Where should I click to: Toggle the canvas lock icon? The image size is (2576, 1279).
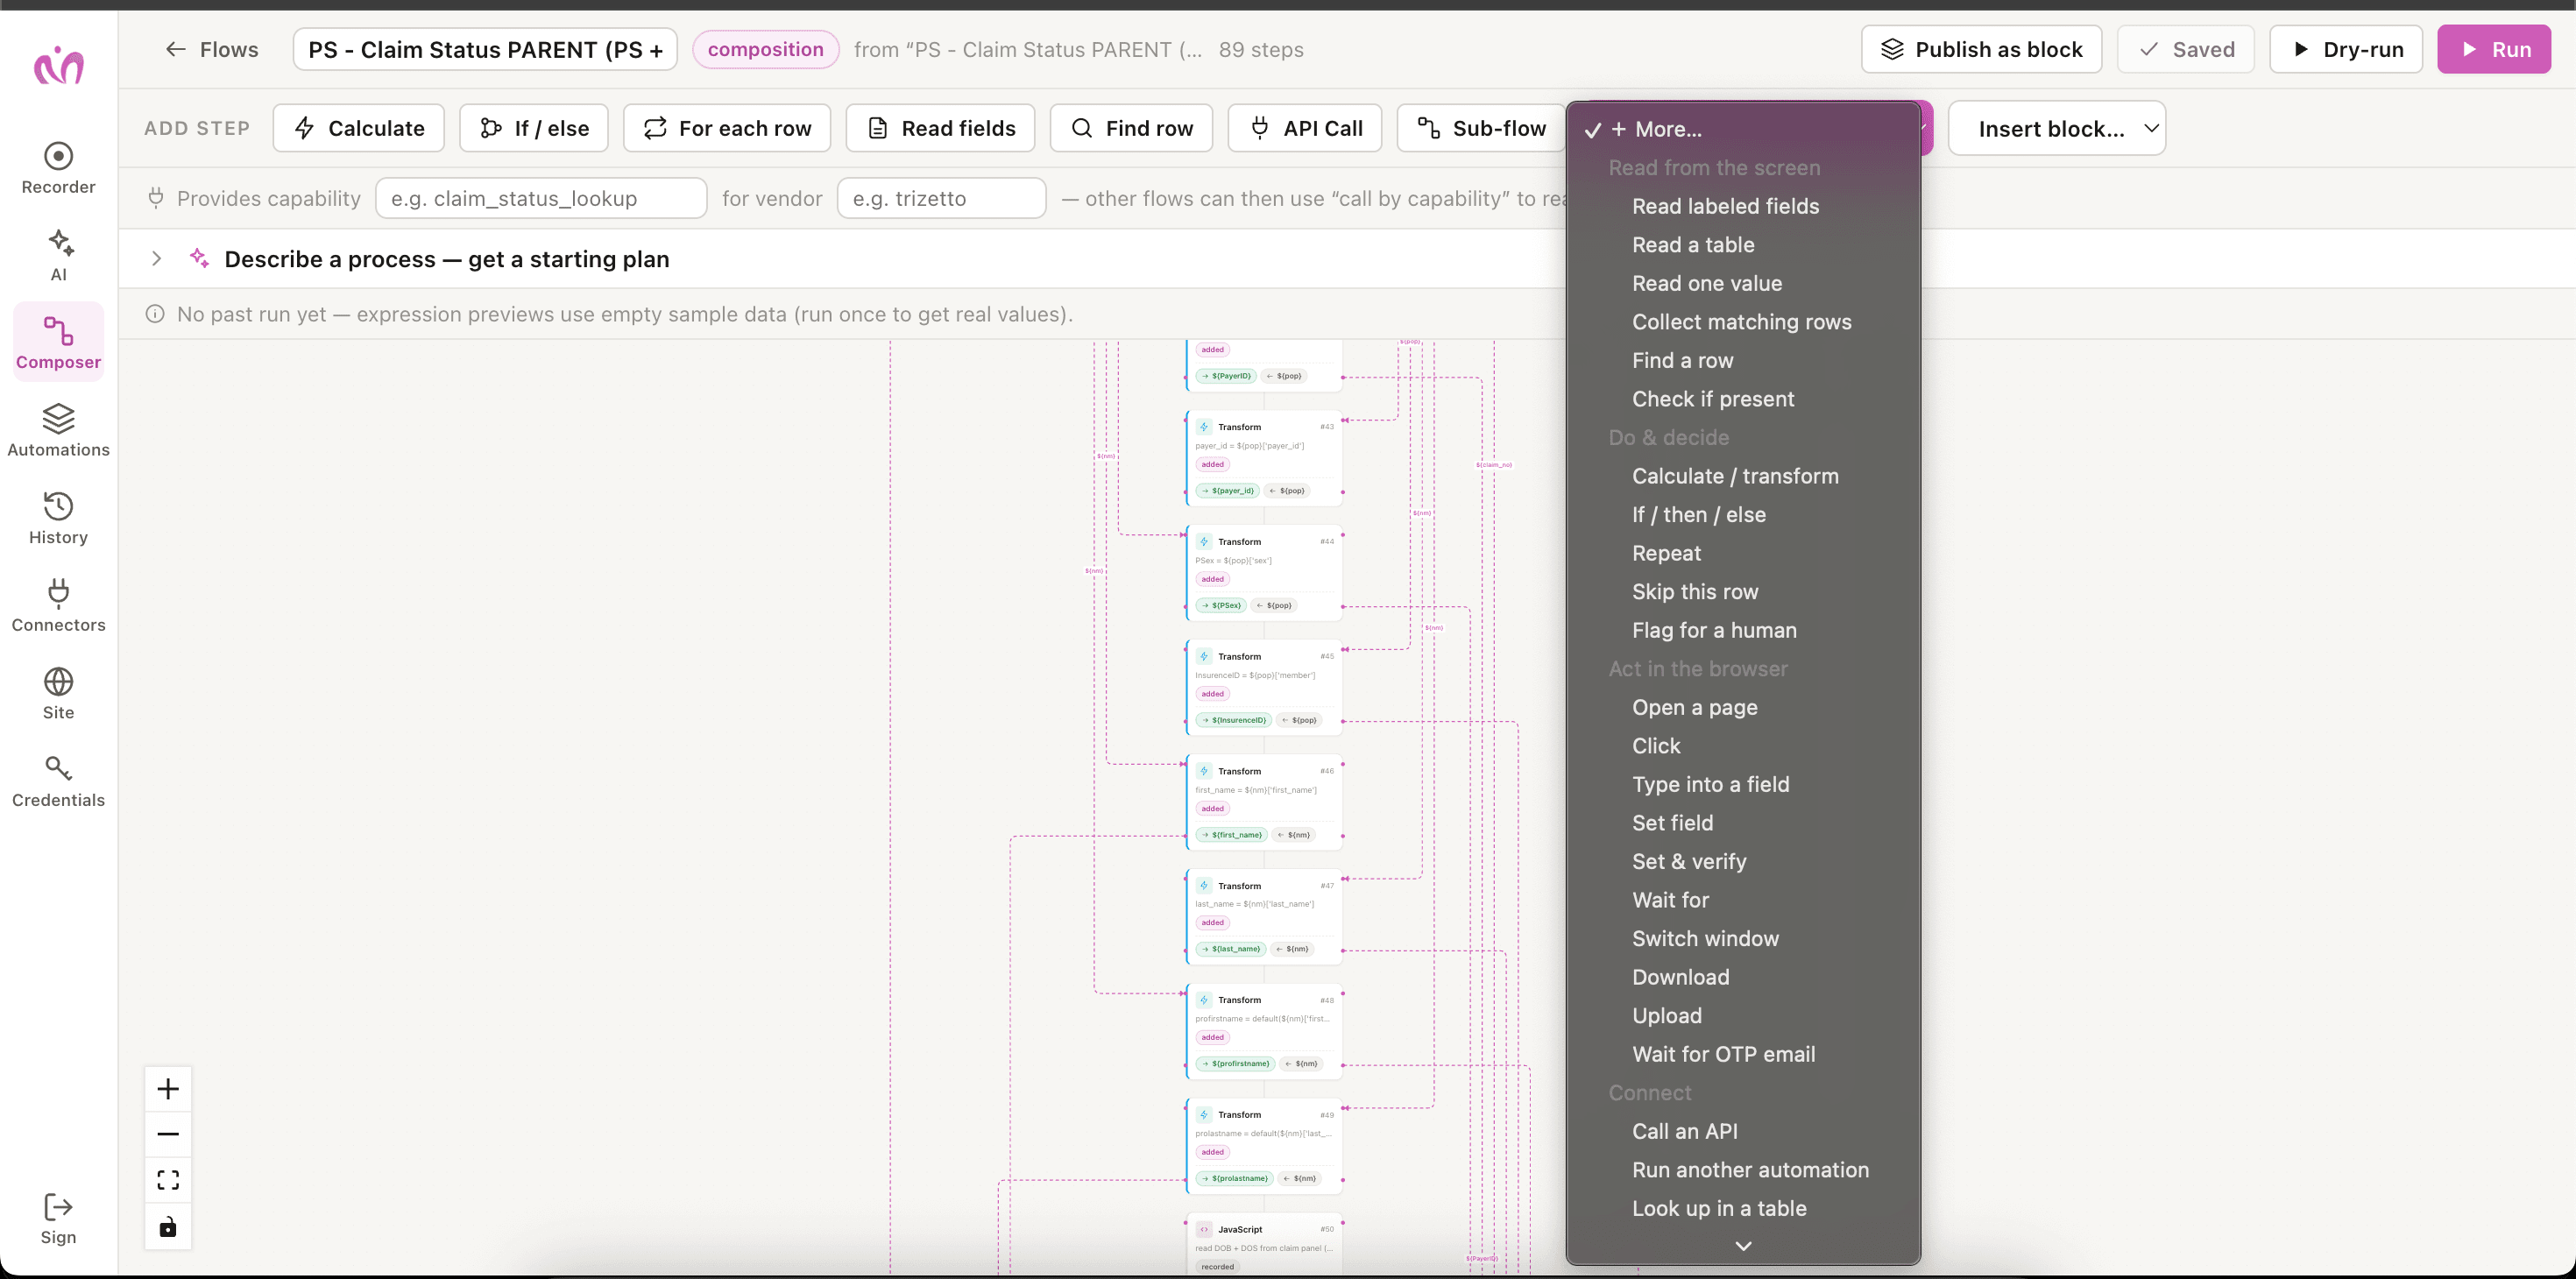[x=168, y=1226]
